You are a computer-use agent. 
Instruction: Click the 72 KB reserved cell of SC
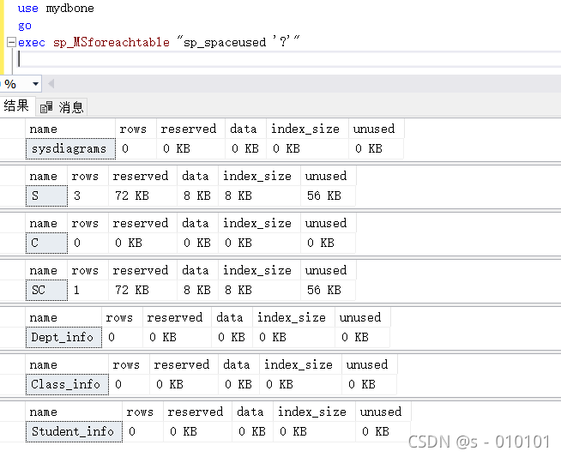pyautogui.click(x=142, y=291)
